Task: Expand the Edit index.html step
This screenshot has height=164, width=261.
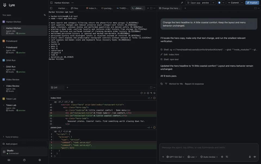Action: point(170,54)
